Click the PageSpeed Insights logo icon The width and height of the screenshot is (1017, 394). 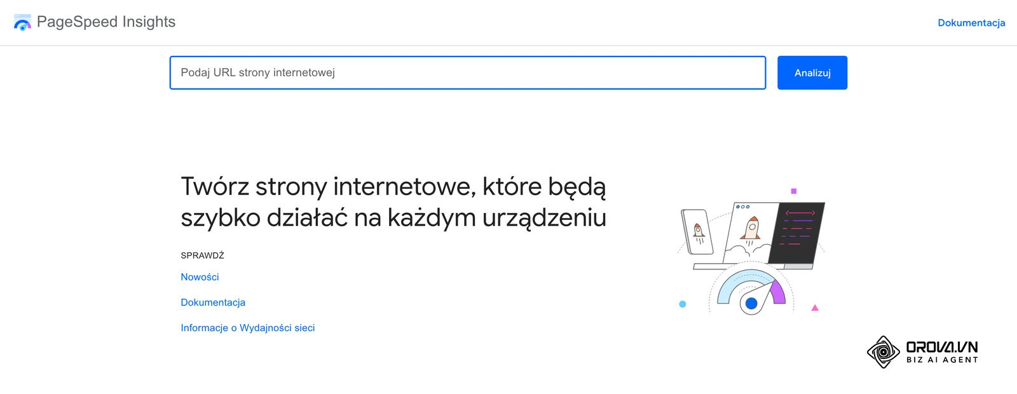tap(22, 23)
